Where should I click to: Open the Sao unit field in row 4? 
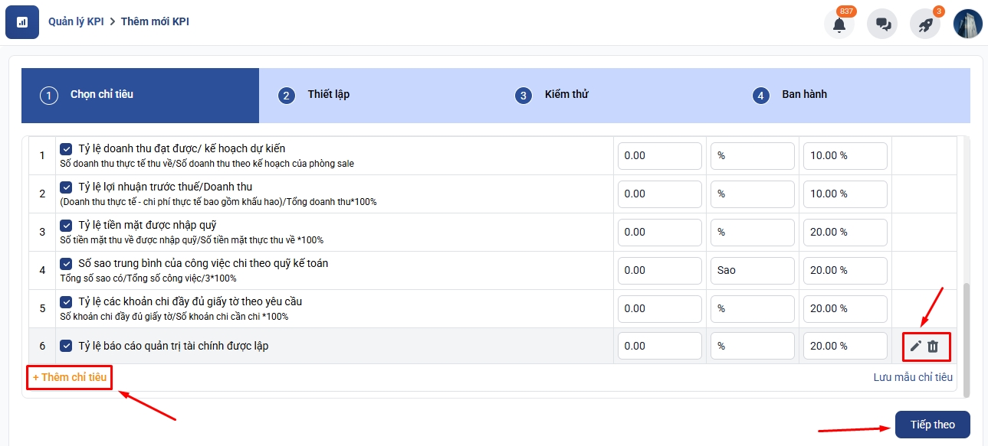tap(751, 270)
